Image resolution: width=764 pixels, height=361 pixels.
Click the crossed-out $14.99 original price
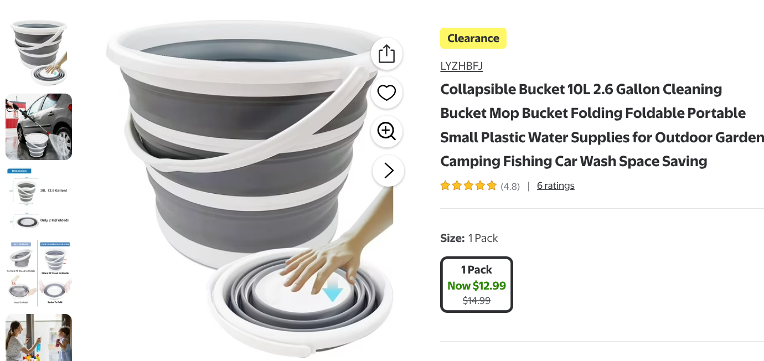[477, 301]
